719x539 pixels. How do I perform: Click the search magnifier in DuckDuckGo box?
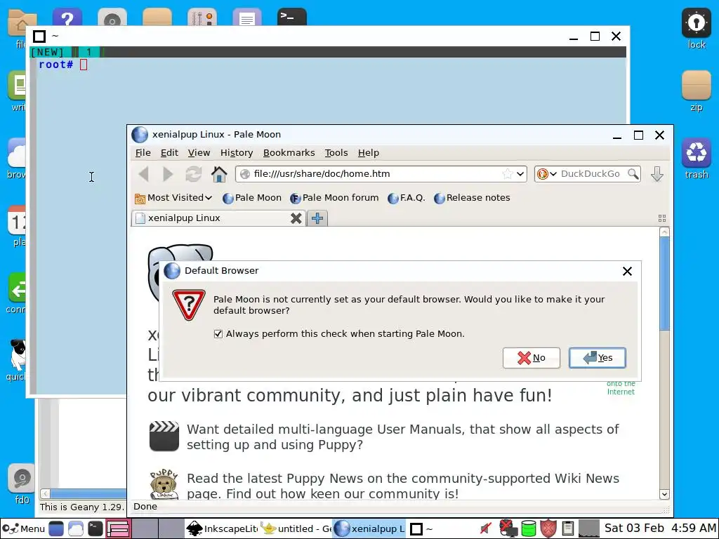633,174
